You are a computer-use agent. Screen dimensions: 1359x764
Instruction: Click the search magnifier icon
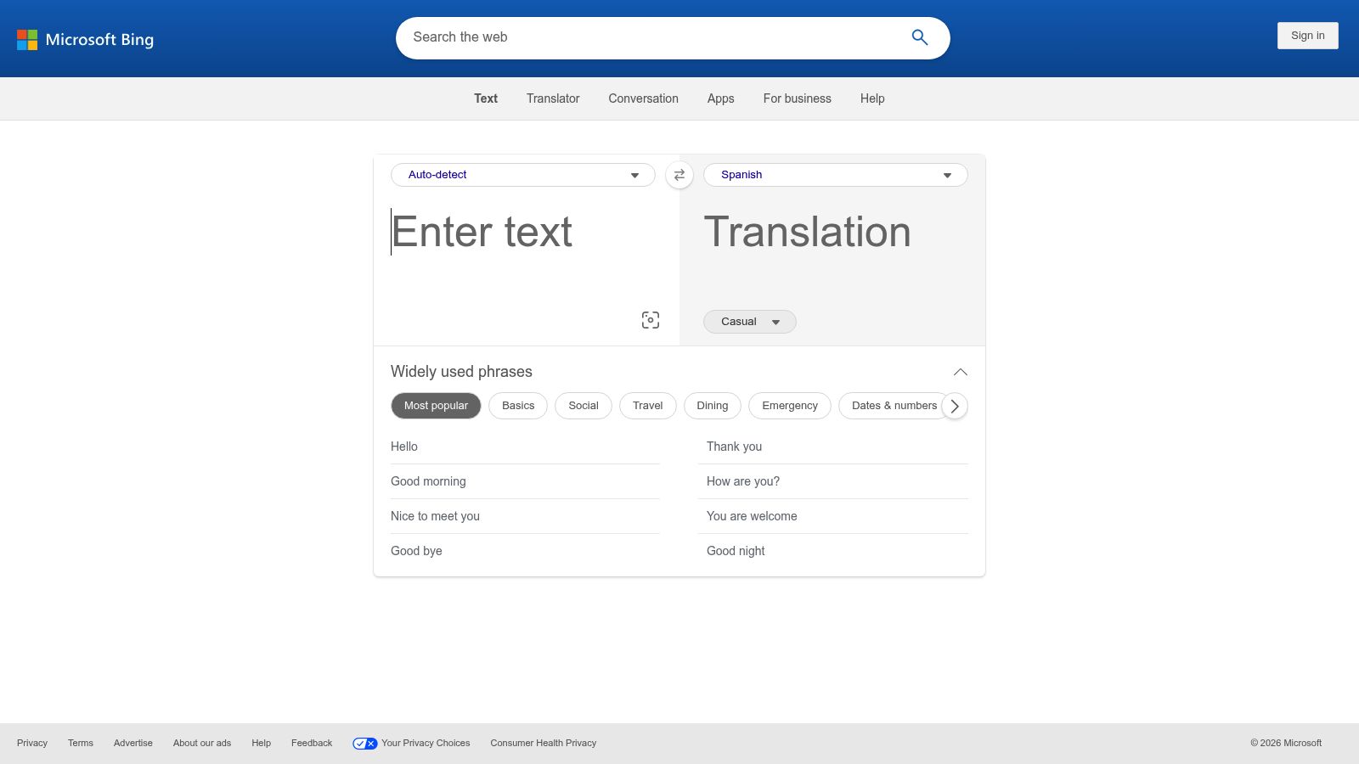point(919,37)
